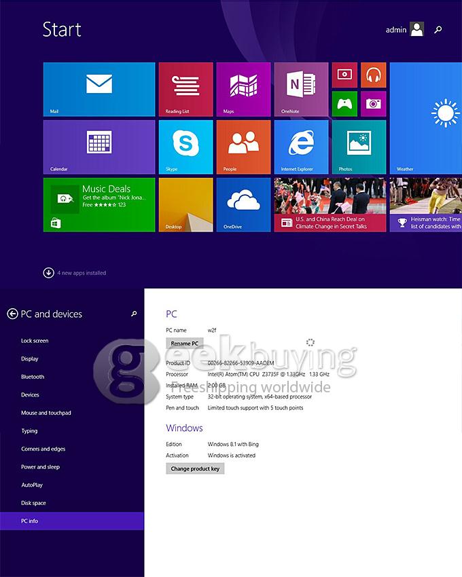
Task: Open the Music Deals Store tile
Action: [99, 204]
